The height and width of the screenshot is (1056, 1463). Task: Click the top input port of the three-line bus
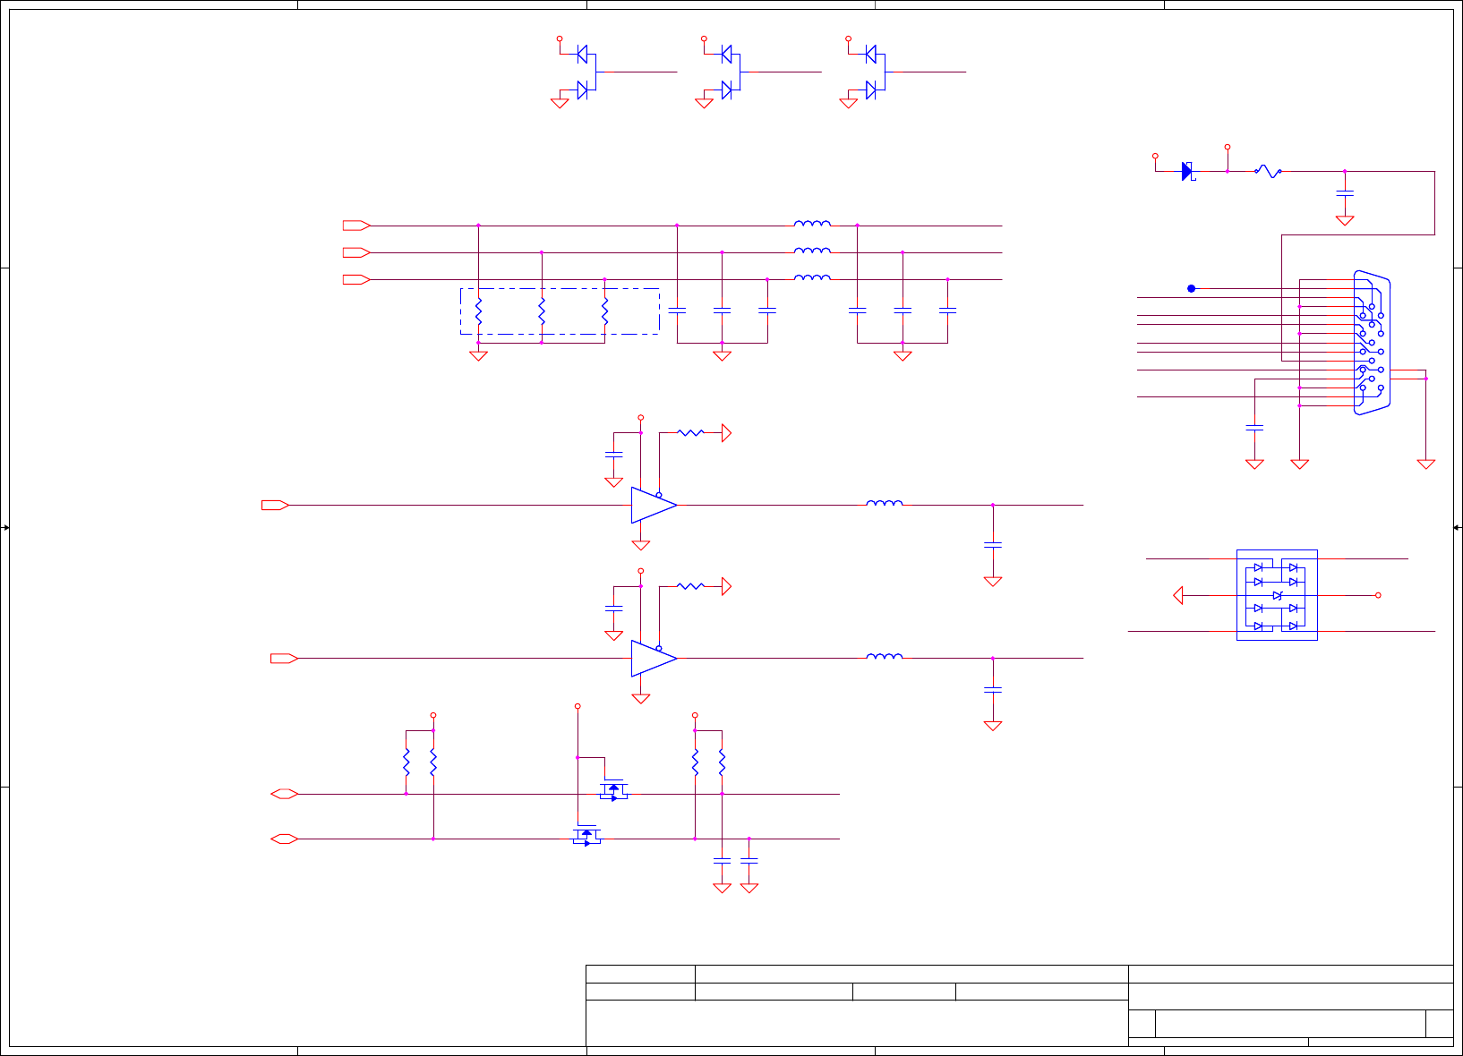point(356,226)
